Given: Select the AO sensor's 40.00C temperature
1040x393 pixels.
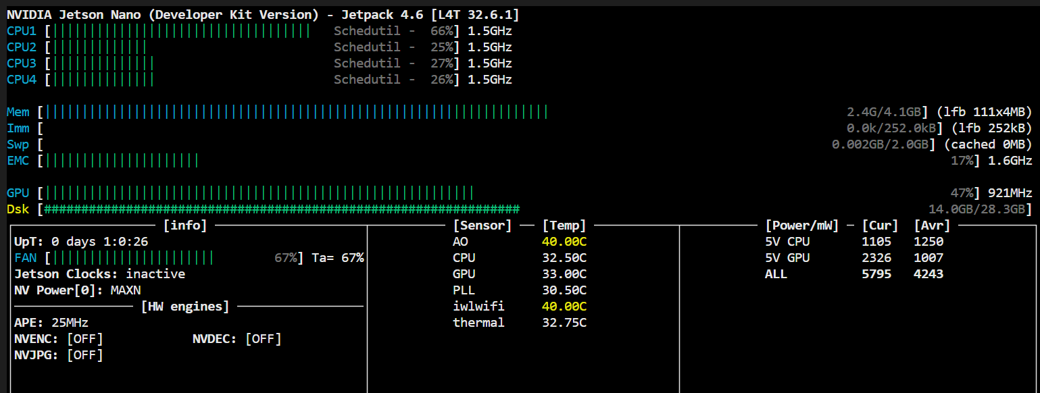Looking at the screenshot, I should coord(564,242).
